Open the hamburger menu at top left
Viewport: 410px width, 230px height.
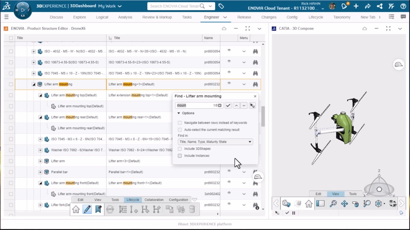tap(6, 17)
